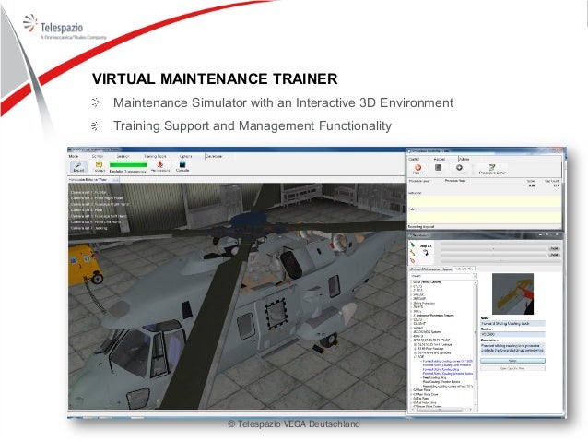
Task: Select the red tag tool icon
Action: click(x=413, y=260)
